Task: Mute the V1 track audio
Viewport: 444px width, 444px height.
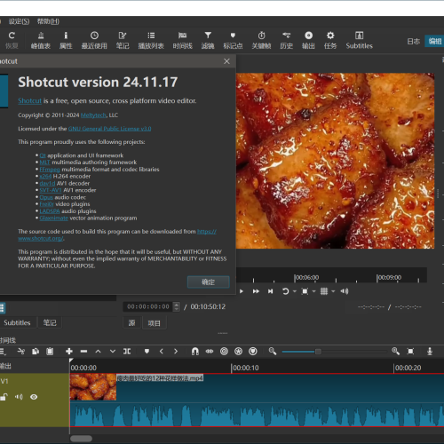Action: 19,397
